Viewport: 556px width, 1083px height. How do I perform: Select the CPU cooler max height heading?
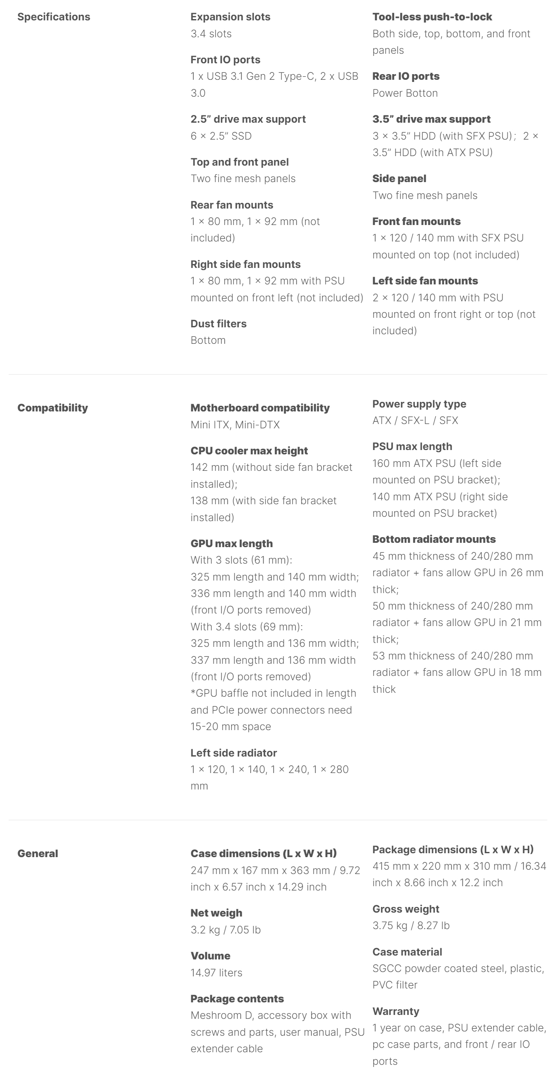click(249, 450)
